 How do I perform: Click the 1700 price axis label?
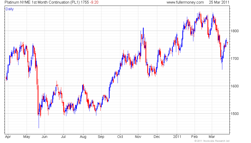(x=235, y=58)
